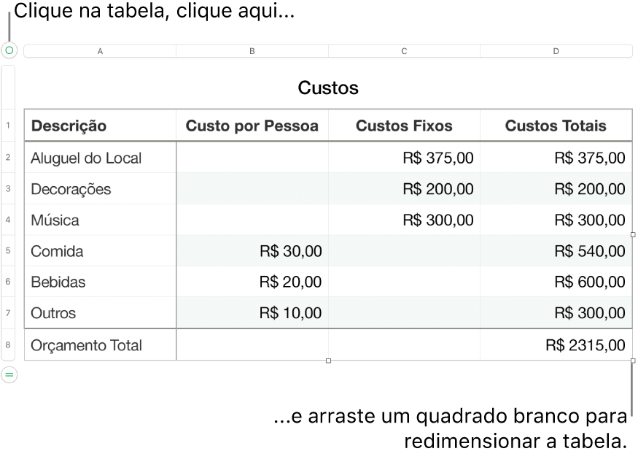Click the bottom-right table resize handle
The height and width of the screenshot is (454, 638).
pos(633,360)
